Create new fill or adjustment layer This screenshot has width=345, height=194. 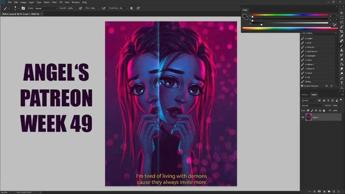[x=324, y=191]
